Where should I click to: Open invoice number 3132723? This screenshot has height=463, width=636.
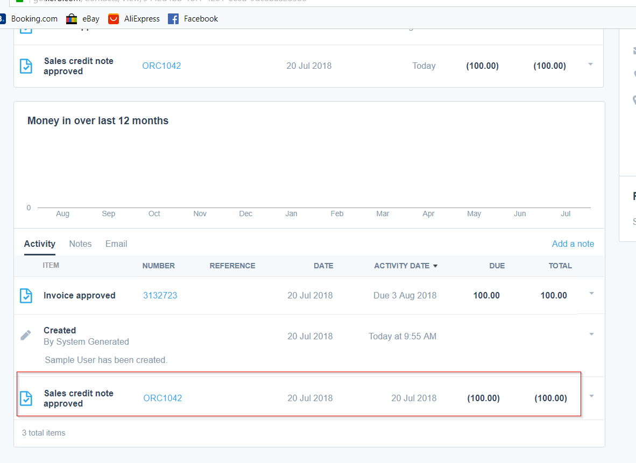[x=160, y=295]
